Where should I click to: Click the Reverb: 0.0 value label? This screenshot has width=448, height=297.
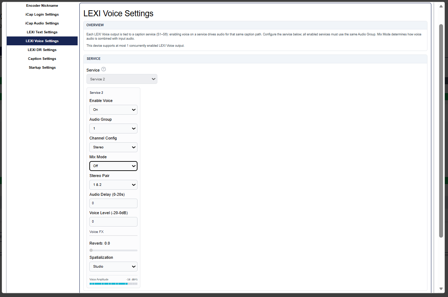pos(100,244)
